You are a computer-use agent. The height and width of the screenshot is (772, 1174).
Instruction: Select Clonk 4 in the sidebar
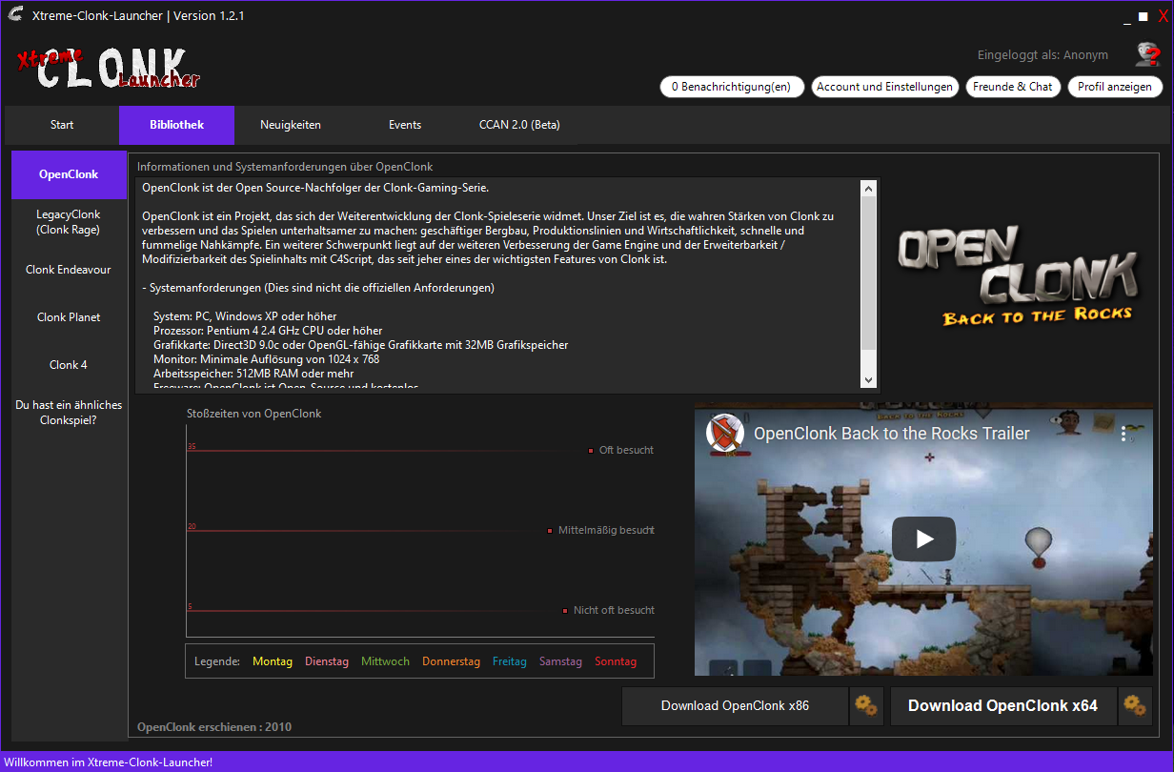point(69,365)
